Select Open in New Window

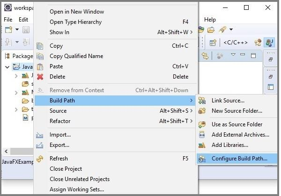[77, 12]
